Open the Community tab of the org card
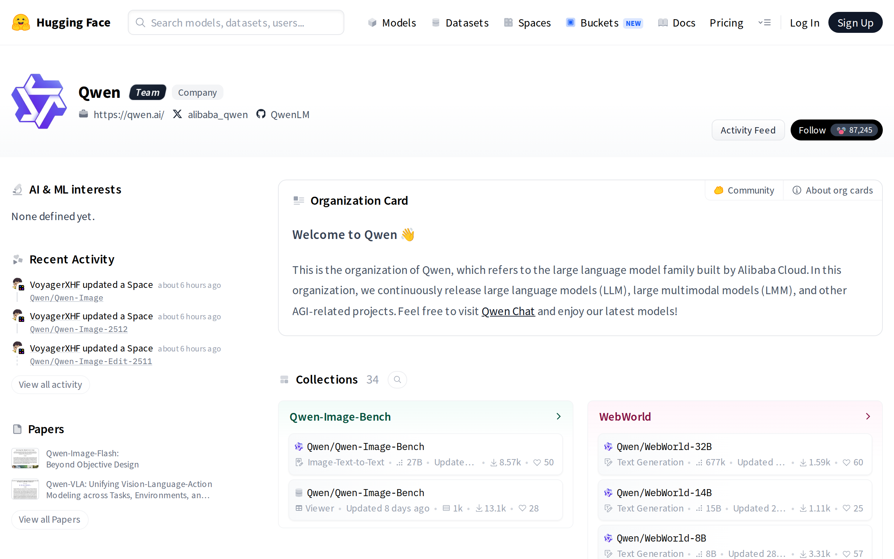 pos(744,190)
